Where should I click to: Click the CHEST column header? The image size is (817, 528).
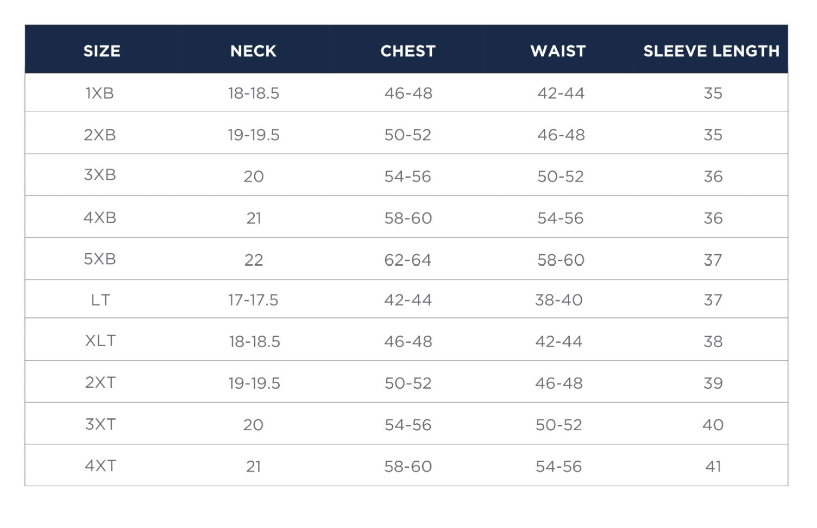point(408,51)
